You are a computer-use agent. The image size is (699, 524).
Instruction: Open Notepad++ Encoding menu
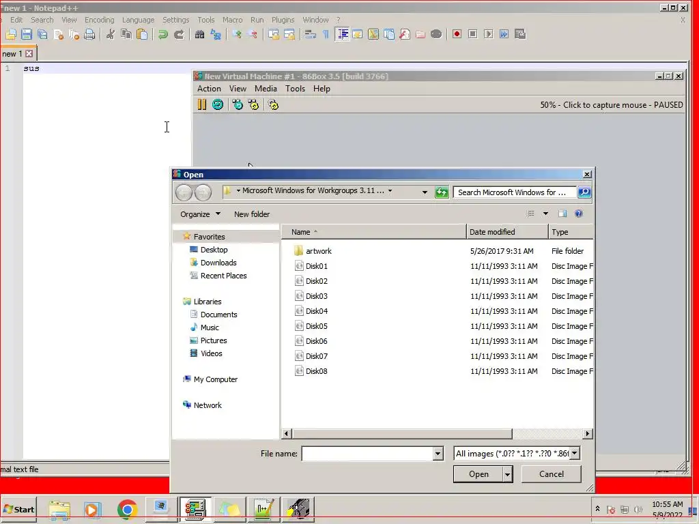100,20
